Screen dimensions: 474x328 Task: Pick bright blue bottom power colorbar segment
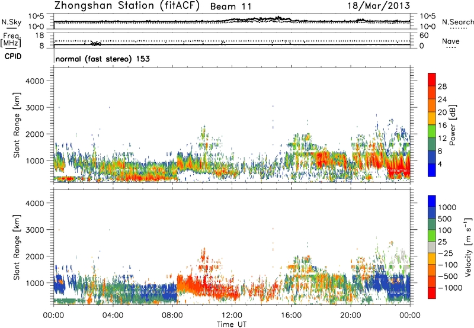[432, 170]
